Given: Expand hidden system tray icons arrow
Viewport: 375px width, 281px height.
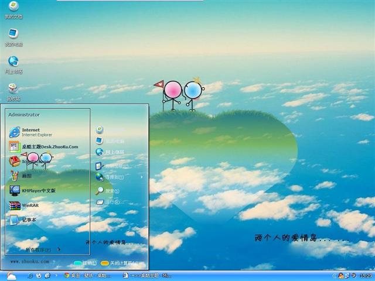Looking at the screenshot, I should (x=334, y=276).
